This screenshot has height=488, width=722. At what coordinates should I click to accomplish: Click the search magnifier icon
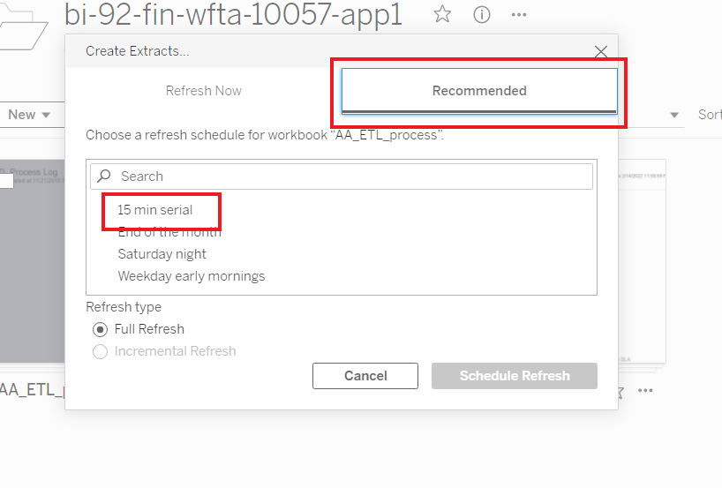tap(104, 176)
